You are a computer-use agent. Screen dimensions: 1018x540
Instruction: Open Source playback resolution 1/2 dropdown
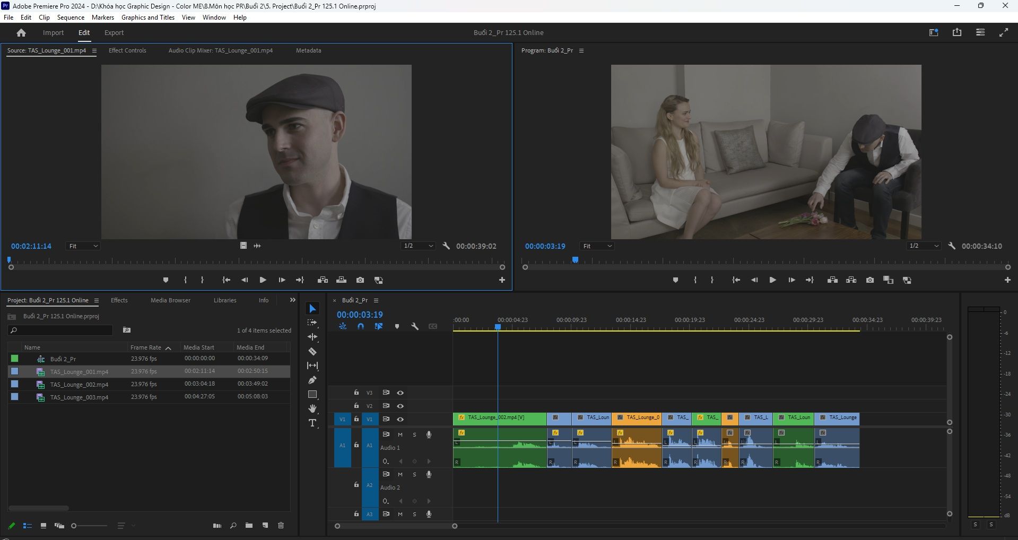click(418, 246)
